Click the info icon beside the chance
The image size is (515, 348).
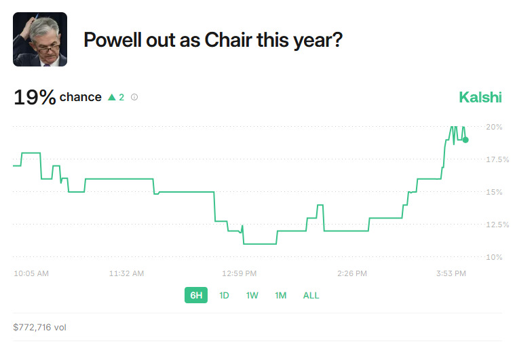134,97
